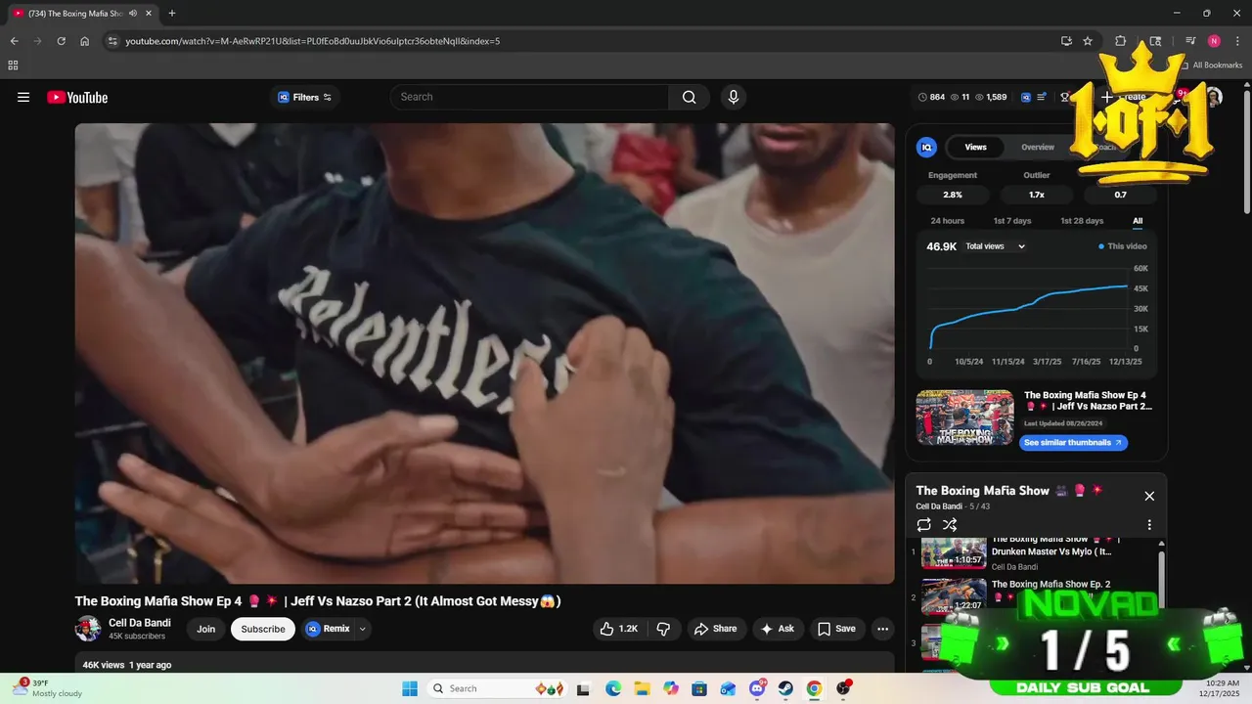1252x704 pixels.
Task: Activate voice search microphone icon
Action: (x=733, y=97)
